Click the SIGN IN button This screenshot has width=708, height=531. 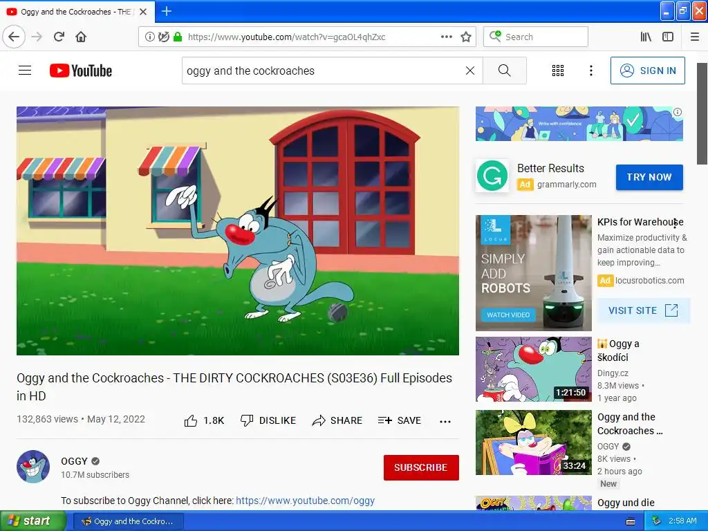tap(647, 71)
